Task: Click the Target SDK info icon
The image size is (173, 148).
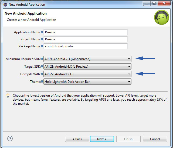Action: [x=42, y=66]
